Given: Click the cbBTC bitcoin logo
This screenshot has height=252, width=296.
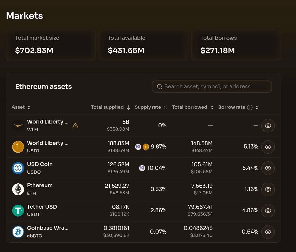Looking at the screenshot, I should (18, 232).
